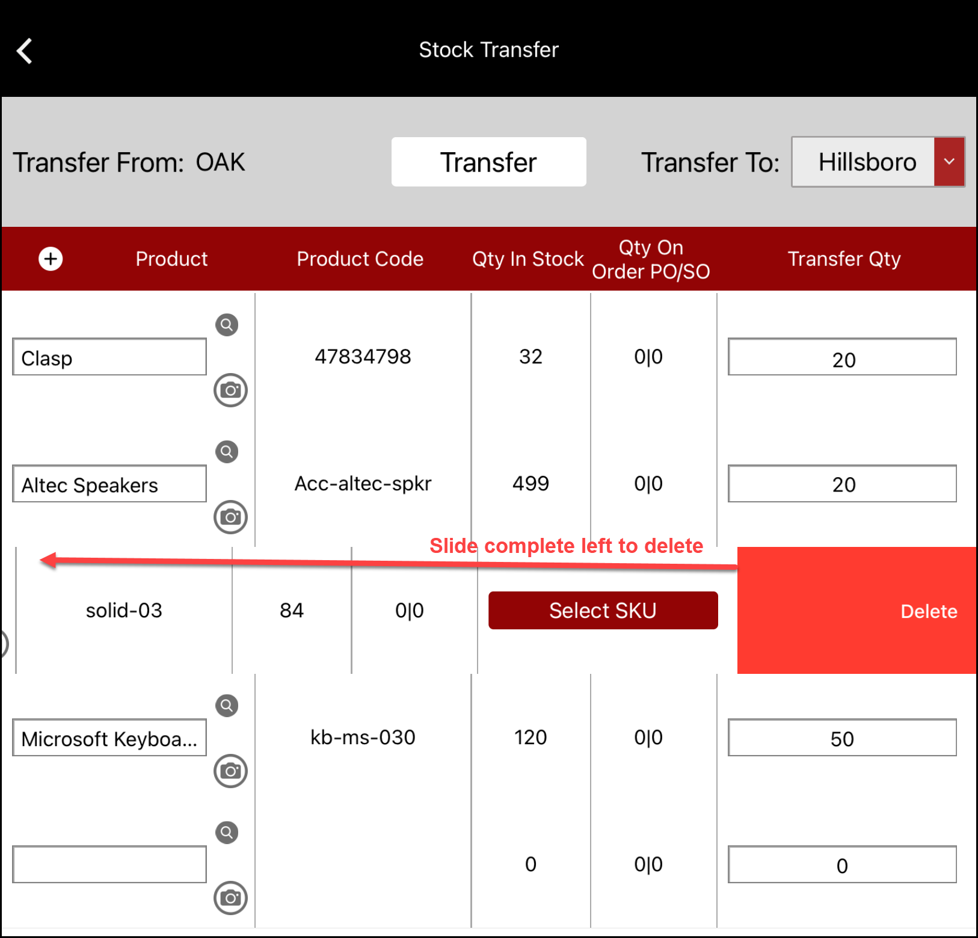Click product code kb-ms-030
Screen dimensions: 978x938
[x=363, y=738]
